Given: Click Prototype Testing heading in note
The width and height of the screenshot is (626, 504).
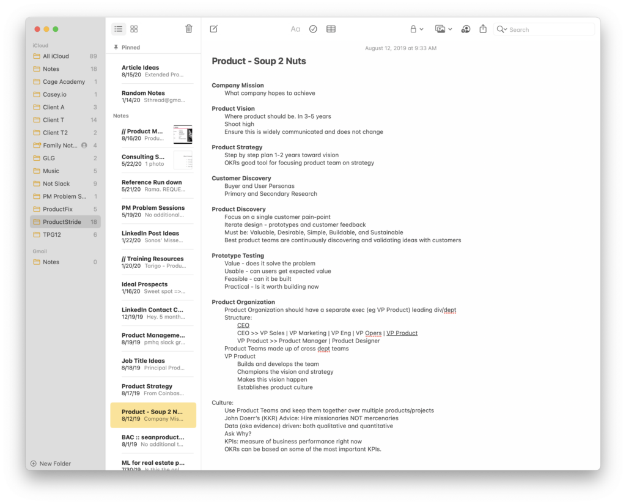Looking at the screenshot, I should click(238, 256).
